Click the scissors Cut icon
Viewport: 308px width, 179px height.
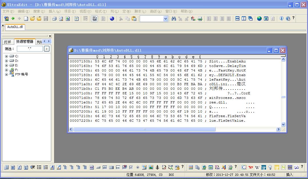(x=121, y=19)
